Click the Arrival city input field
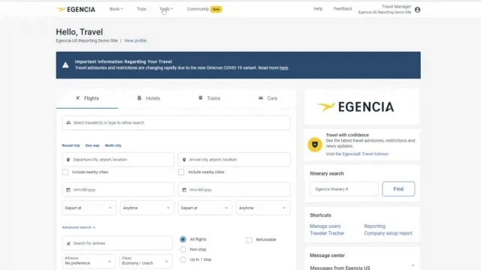Image resolution: width=481 pixels, height=270 pixels. [234, 160]
